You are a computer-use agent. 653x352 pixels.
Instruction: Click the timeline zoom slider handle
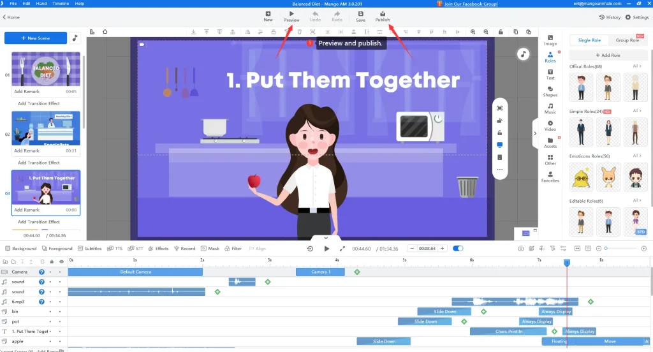click(x=606, y=248)
